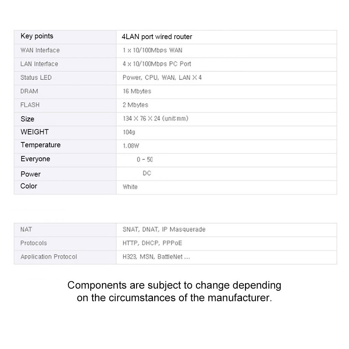Viewport: 349px width, 349px height.
Task: Click the 4LAN port wired router text
Action: [x=157, y=37]
